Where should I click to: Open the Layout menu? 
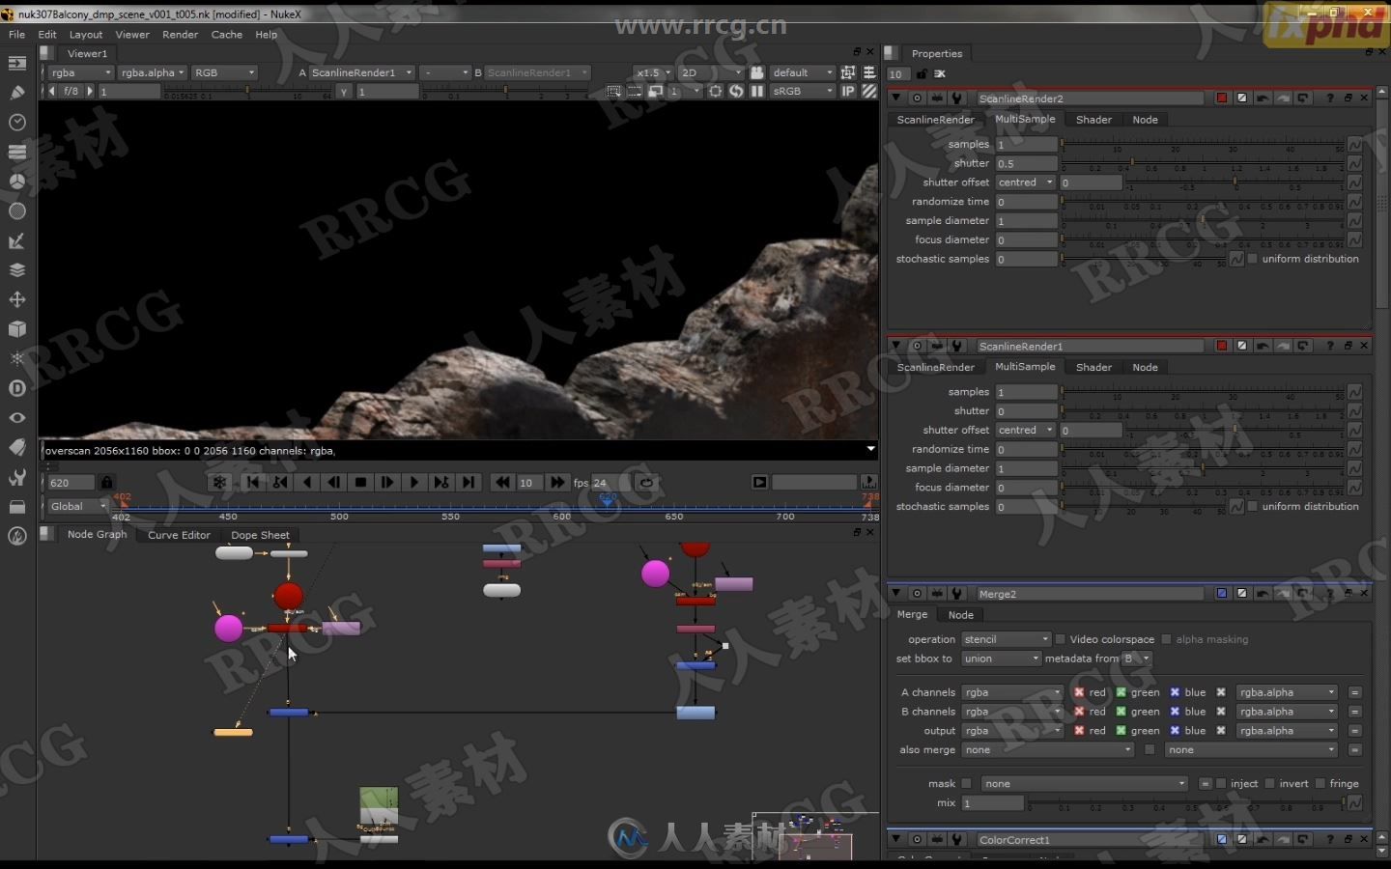coord(85,34)
